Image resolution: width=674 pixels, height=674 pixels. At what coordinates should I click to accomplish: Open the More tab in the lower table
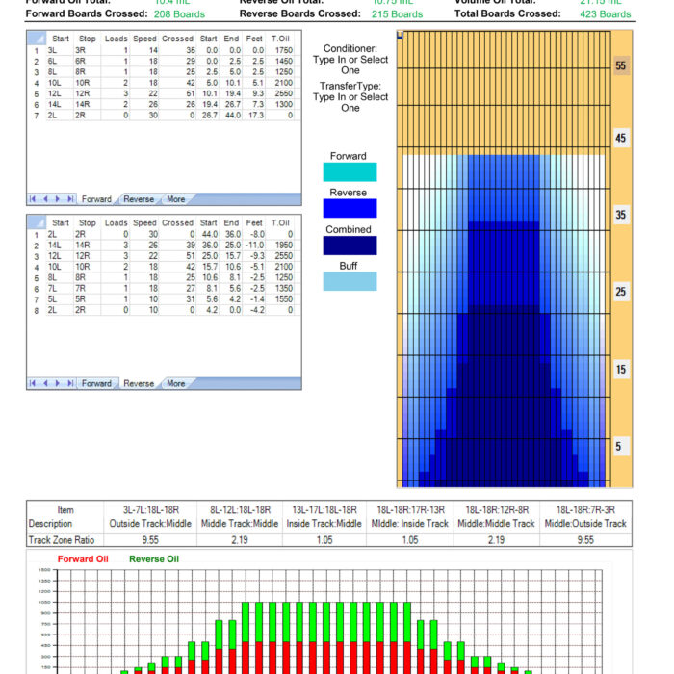(x=175, y=383)
